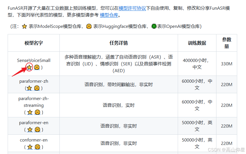
Task: Click the 400000小时 training data cell
Action: (197, 64)
